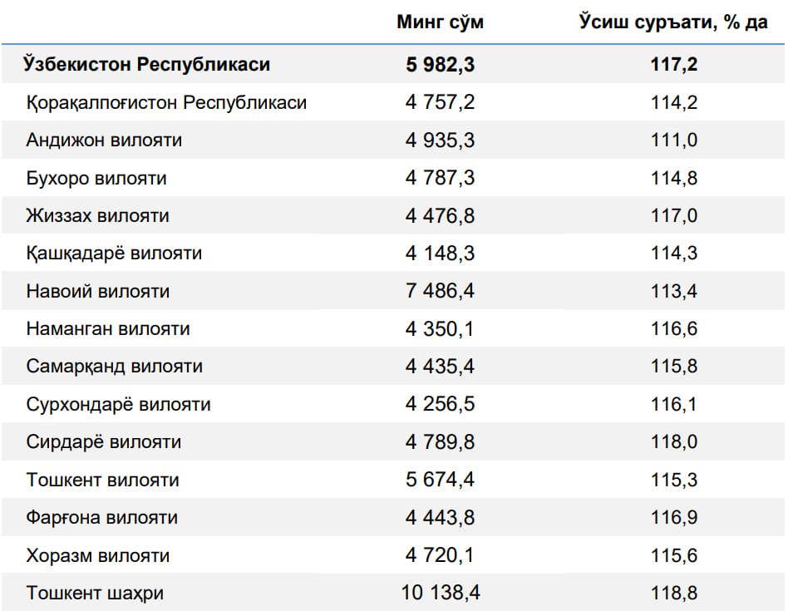Select the Ўзбекистон Республикаси row label

(147, 64)
